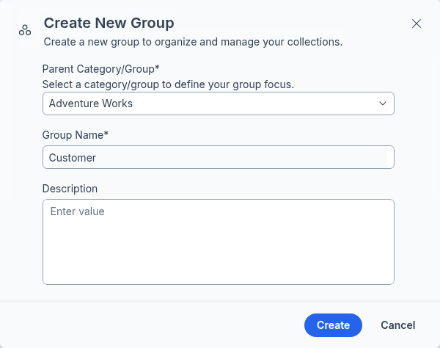
Task: Click the 'Description' field label
Action: (70, 189)
